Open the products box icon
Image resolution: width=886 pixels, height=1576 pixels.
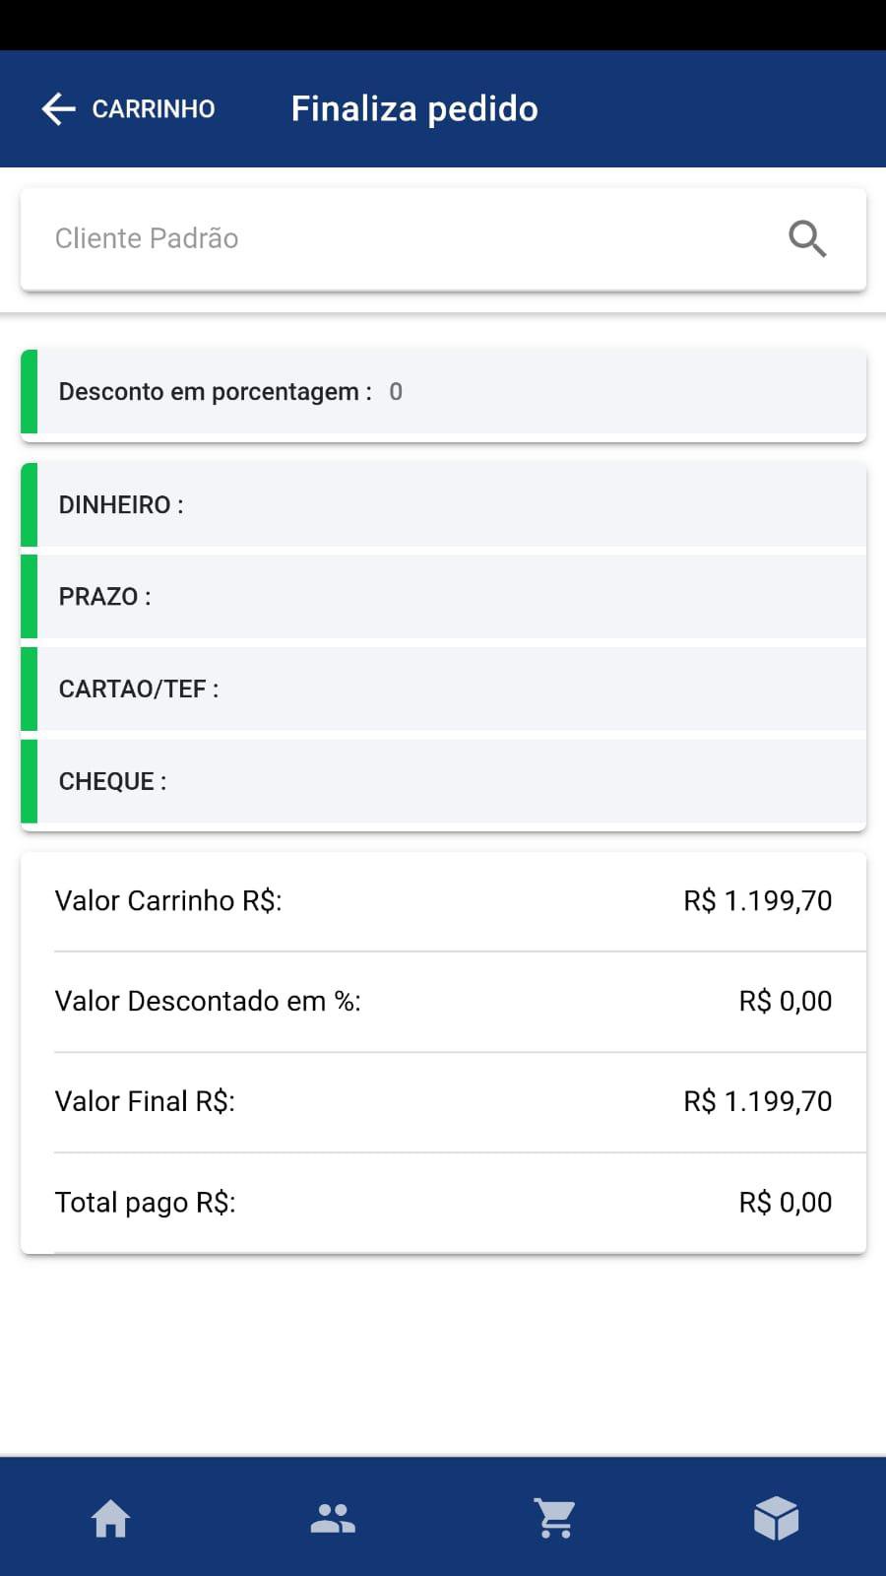[x=776, y=1518]
